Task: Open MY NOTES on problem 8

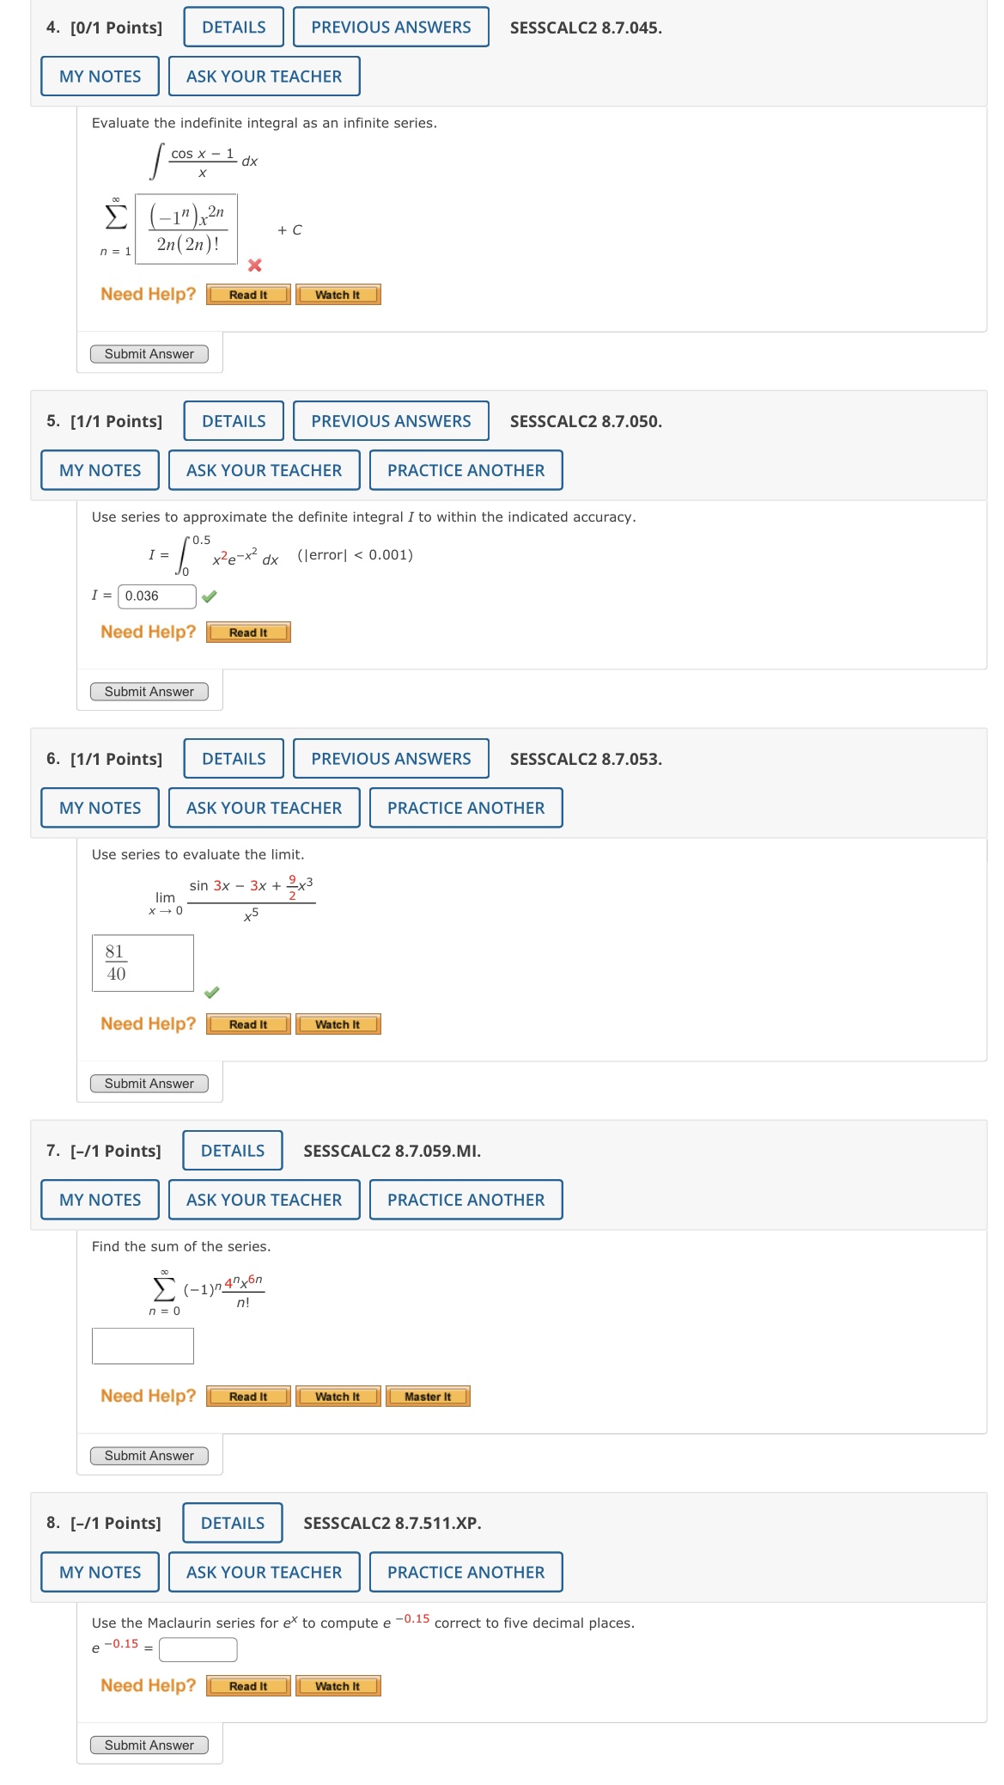Action: [99, 1573]
